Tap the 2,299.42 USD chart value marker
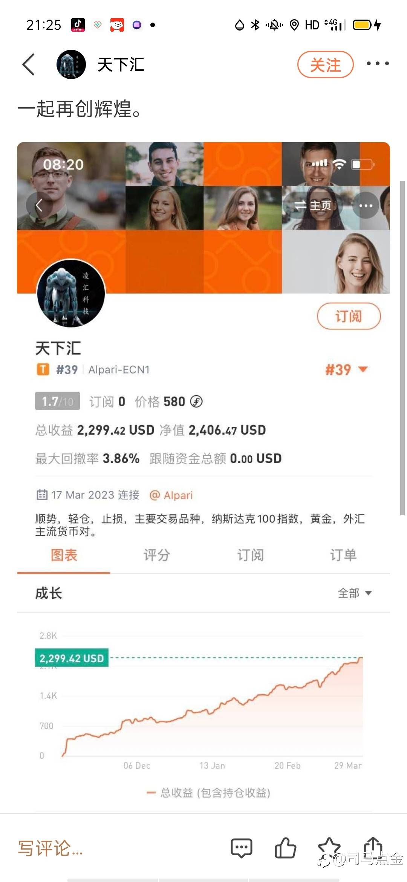 [x=72, y=658]
